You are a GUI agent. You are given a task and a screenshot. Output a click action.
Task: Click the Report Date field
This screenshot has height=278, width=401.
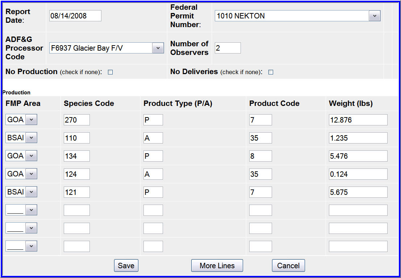(75, 16)
